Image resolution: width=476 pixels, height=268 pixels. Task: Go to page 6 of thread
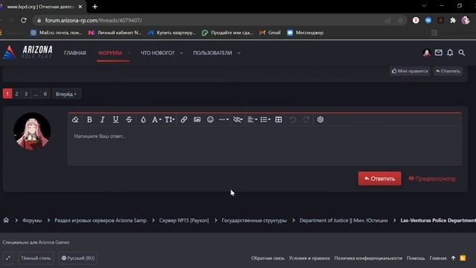[45, 94]
